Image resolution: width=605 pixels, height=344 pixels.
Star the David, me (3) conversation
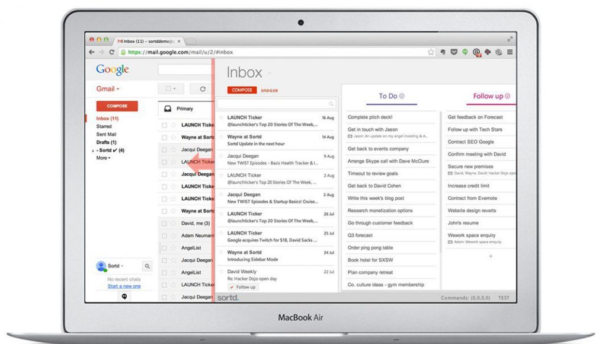pos(174,224)
